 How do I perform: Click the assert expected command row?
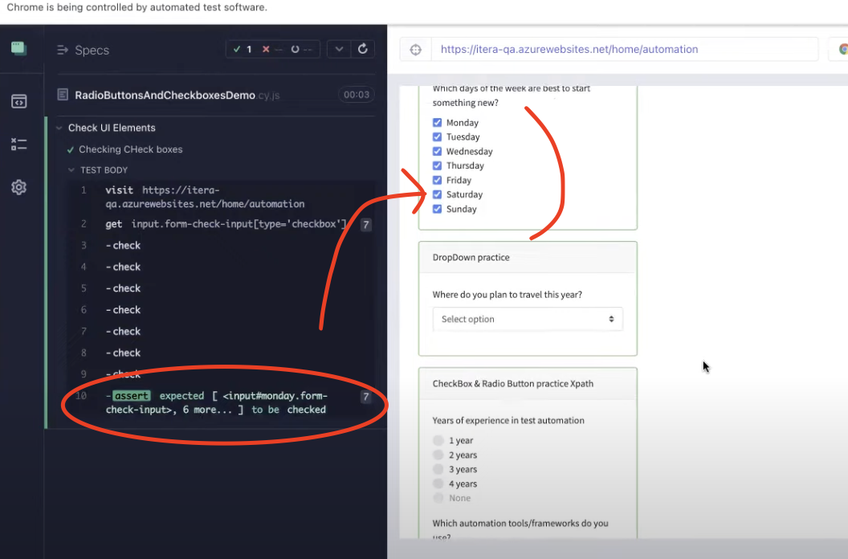pos(221,402)
